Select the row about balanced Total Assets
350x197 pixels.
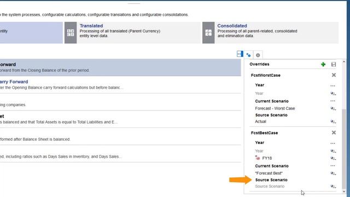pos(120,119)
